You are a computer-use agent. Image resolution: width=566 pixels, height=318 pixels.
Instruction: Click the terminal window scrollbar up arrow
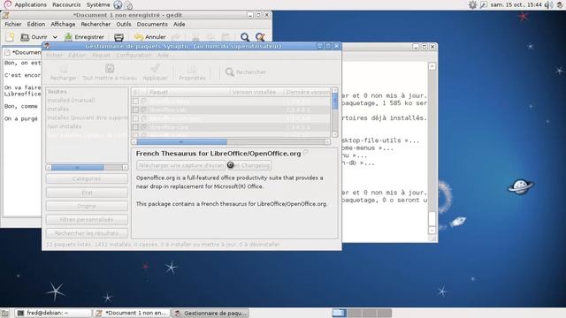432,66
